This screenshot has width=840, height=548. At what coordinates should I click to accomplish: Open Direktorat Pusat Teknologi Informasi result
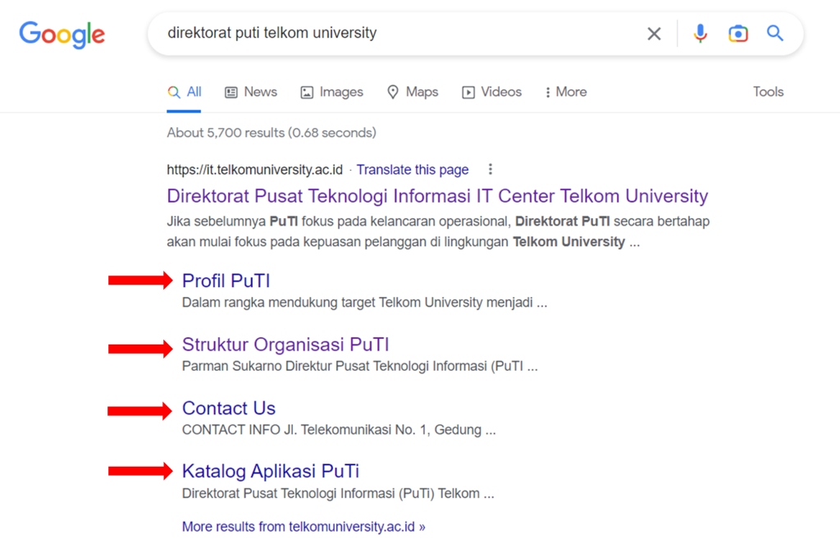click(x=437, y=196)
